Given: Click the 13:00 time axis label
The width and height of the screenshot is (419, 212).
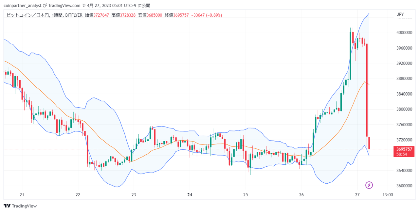Looking at the screenshot, I should (388, 195).
